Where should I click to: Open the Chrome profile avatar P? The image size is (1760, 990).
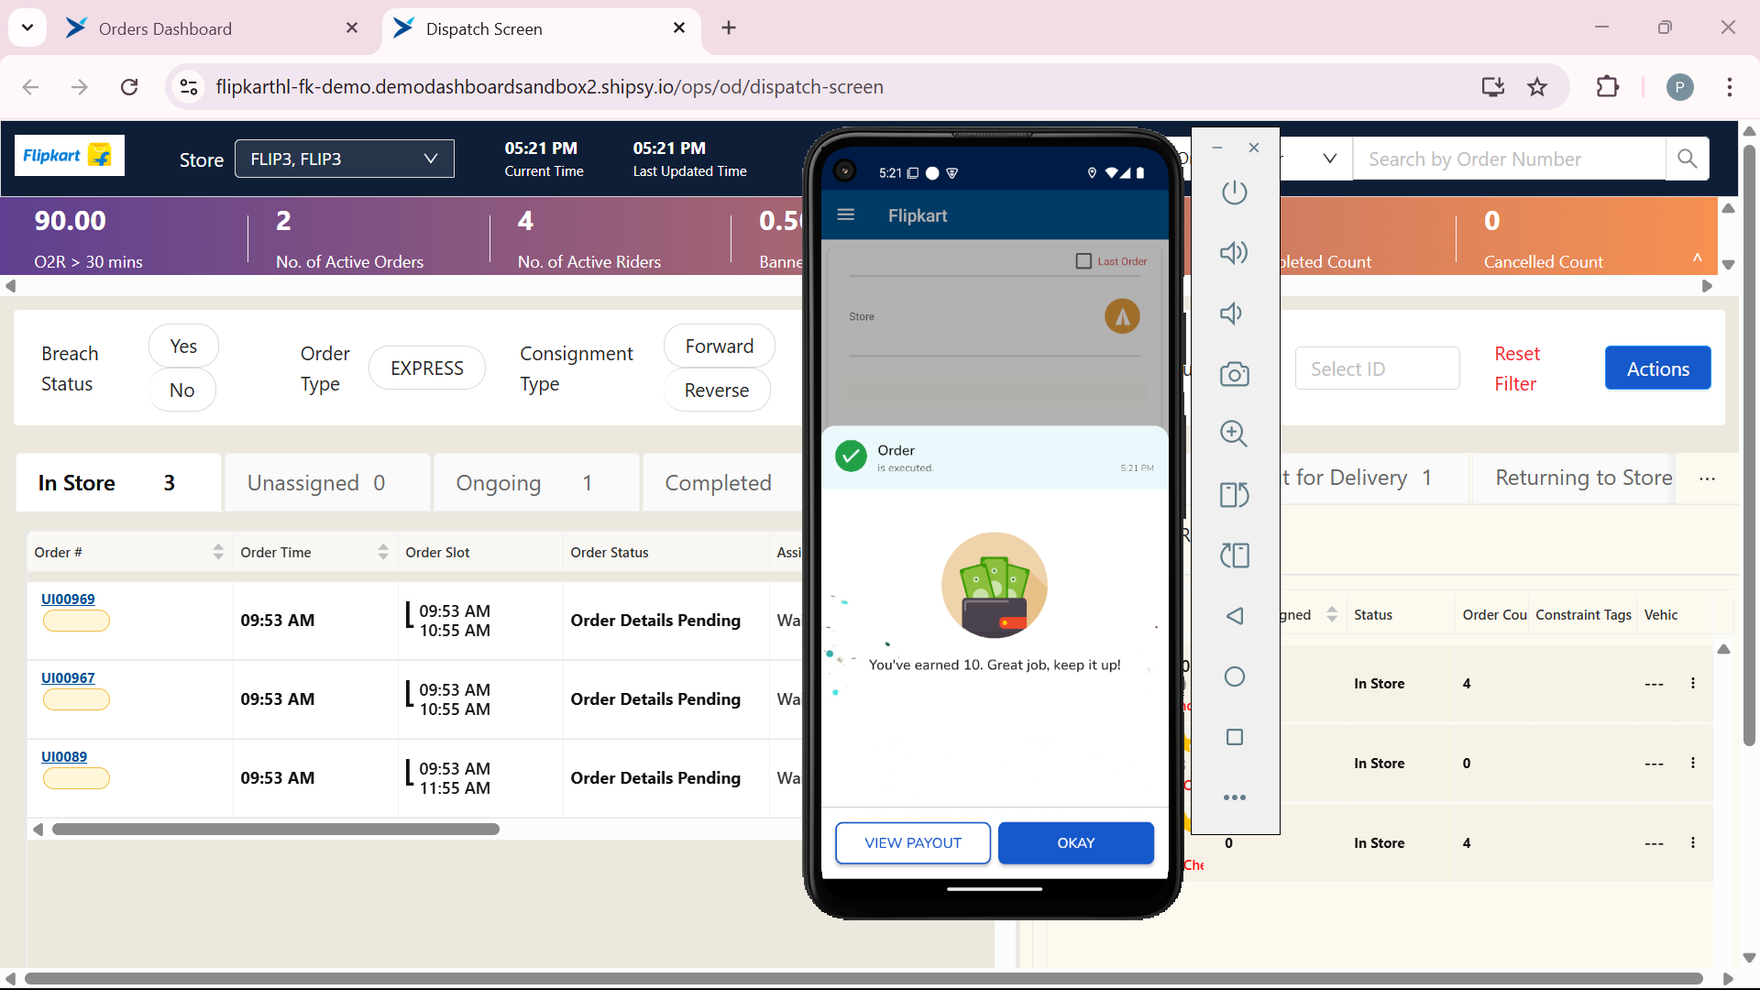click(x=1679, y=87)
